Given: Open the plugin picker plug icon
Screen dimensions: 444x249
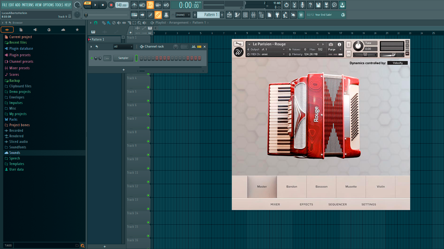Looking at the screenshot, I should 277,15.
